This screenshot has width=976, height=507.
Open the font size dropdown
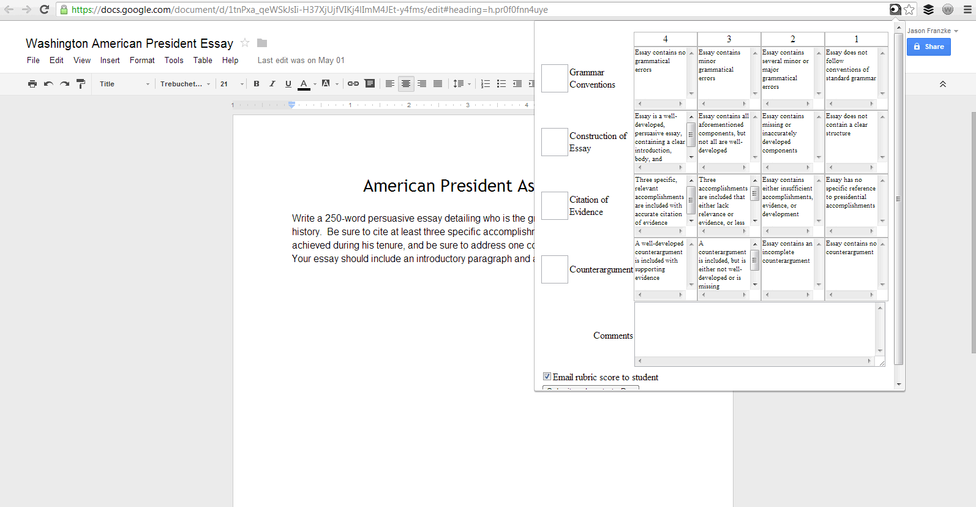click(x=231, y=84)
